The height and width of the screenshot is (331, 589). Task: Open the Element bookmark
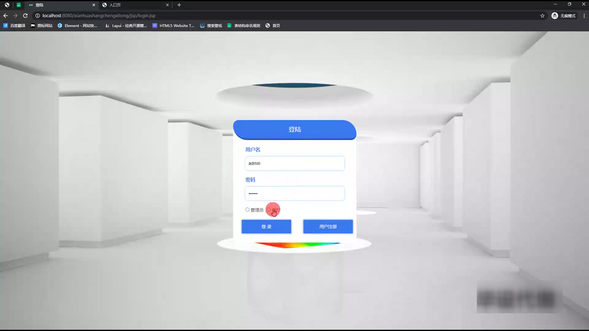point(77,26)
